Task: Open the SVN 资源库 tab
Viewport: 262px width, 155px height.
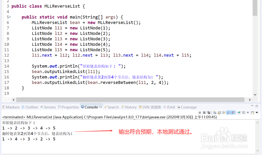Action: pyautogui.click(x=150, y=107)
